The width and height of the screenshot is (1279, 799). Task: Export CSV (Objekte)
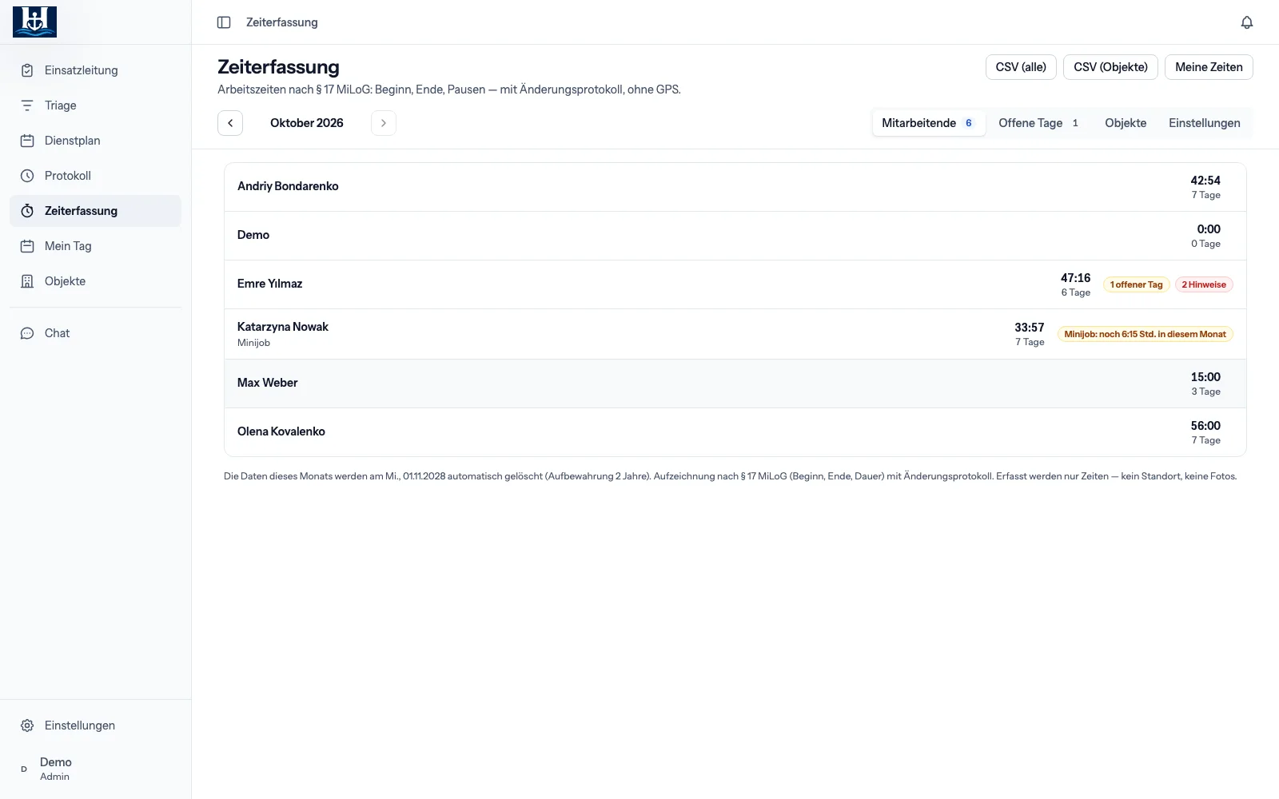(x=1110, y=67)
